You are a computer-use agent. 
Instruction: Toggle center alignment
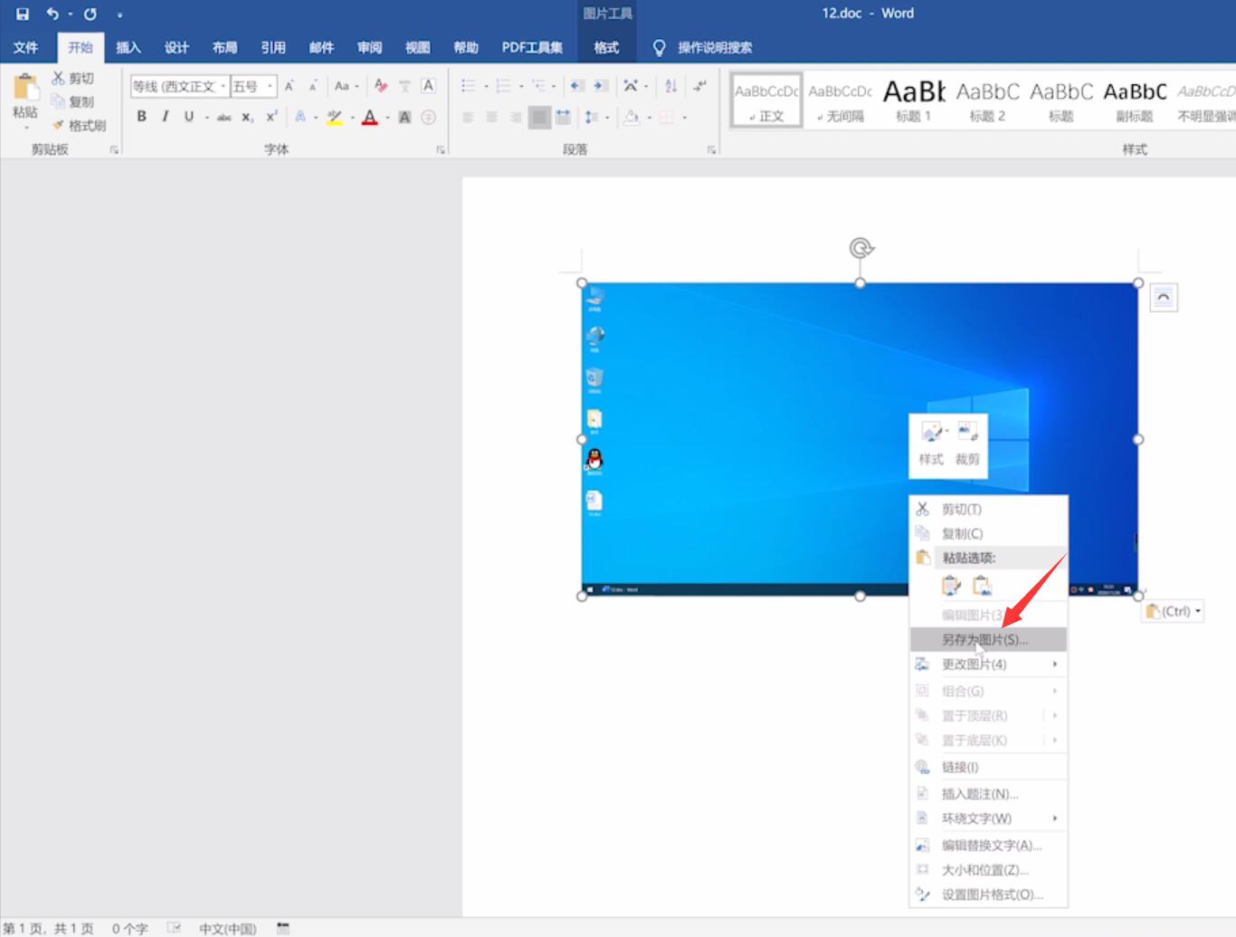(491, 117)
